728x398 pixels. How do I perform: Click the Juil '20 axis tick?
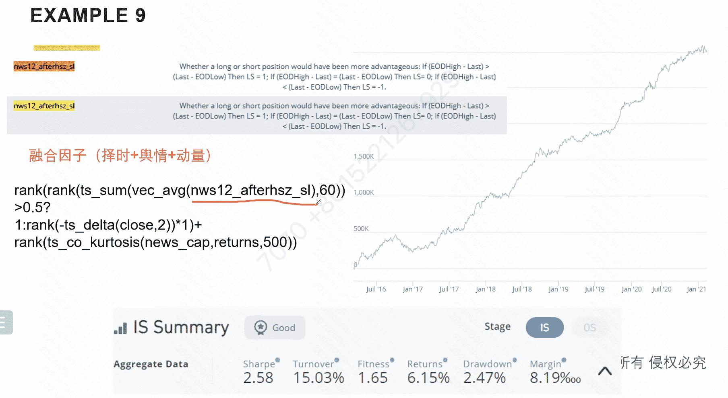[662, 289]
